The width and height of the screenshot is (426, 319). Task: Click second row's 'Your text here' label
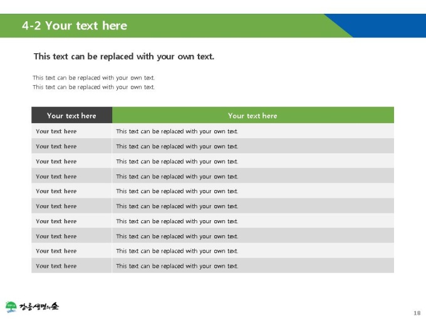(56, 146)
